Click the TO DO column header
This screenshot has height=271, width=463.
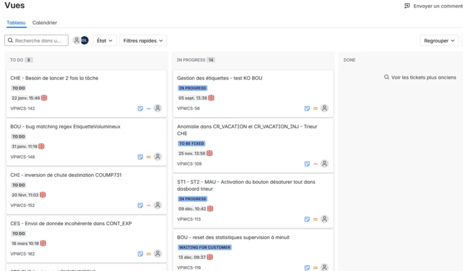pos(16,60)
